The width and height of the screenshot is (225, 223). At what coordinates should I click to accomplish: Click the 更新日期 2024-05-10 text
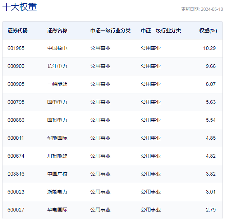pyautogui.click(x=202, y=9)
